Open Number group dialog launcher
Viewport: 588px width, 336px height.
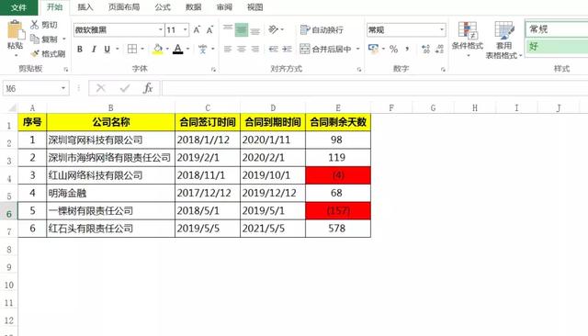click(443, 69)
